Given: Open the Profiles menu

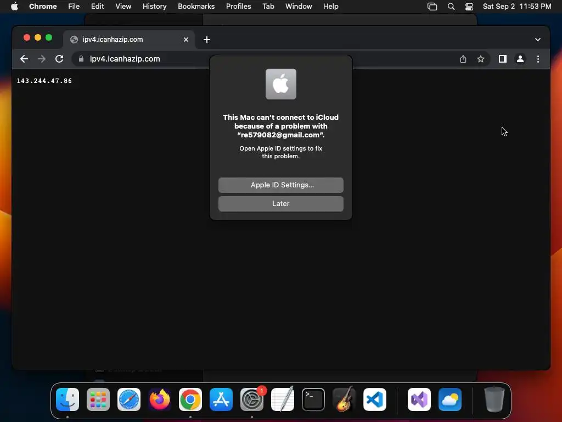Looking at the screenshot, I should [x=238, y=6].
